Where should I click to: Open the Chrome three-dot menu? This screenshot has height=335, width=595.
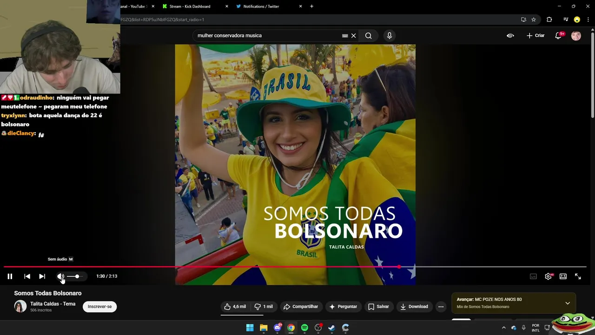point(588,20)
